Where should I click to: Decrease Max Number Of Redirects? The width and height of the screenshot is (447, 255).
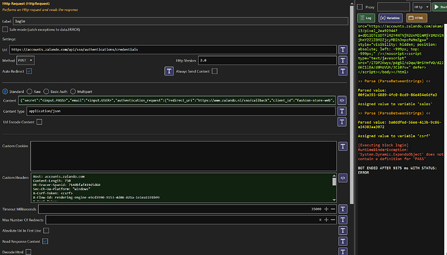point(333,219)
